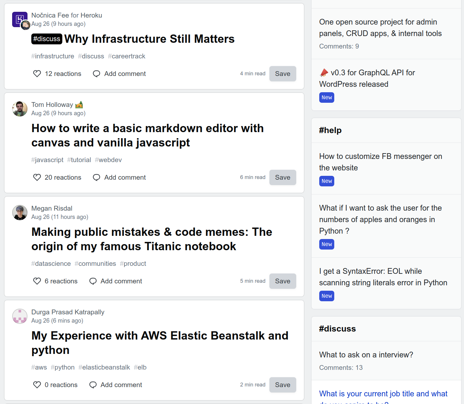Save the Titanic notebook article

[282, 281]
